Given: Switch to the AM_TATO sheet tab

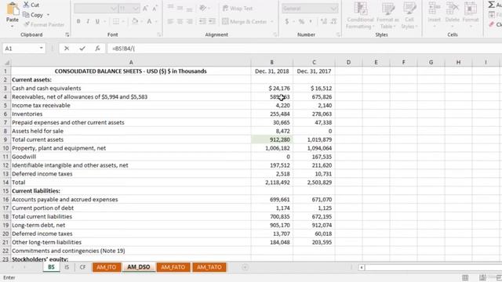Looking at the screenshot, I should tap(209, 267).
